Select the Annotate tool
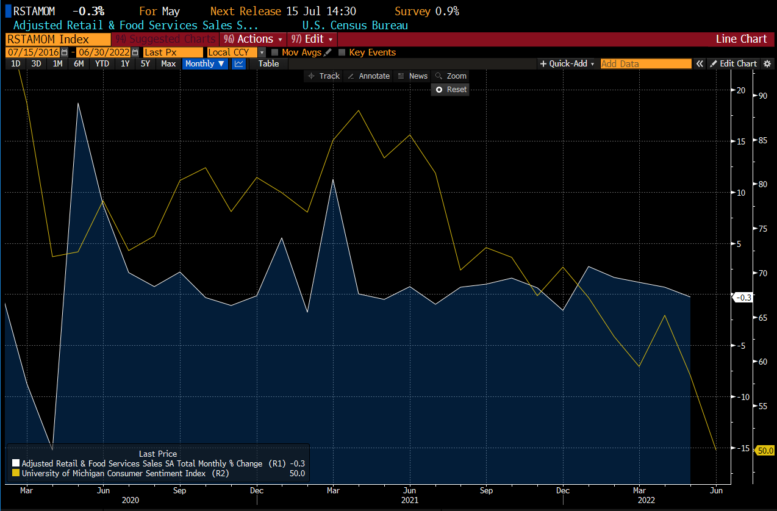 point(368,76)
